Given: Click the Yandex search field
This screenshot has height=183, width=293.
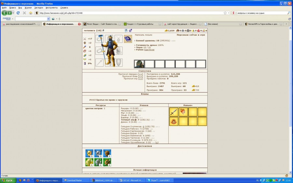Looking at the screenshot, I should (x=262, y=13).
